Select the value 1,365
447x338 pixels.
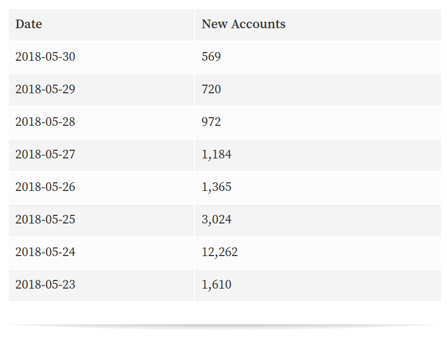pyautogui.click(x=216, y=187)
